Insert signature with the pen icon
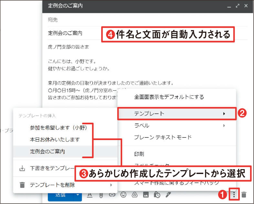 point(168,195)
